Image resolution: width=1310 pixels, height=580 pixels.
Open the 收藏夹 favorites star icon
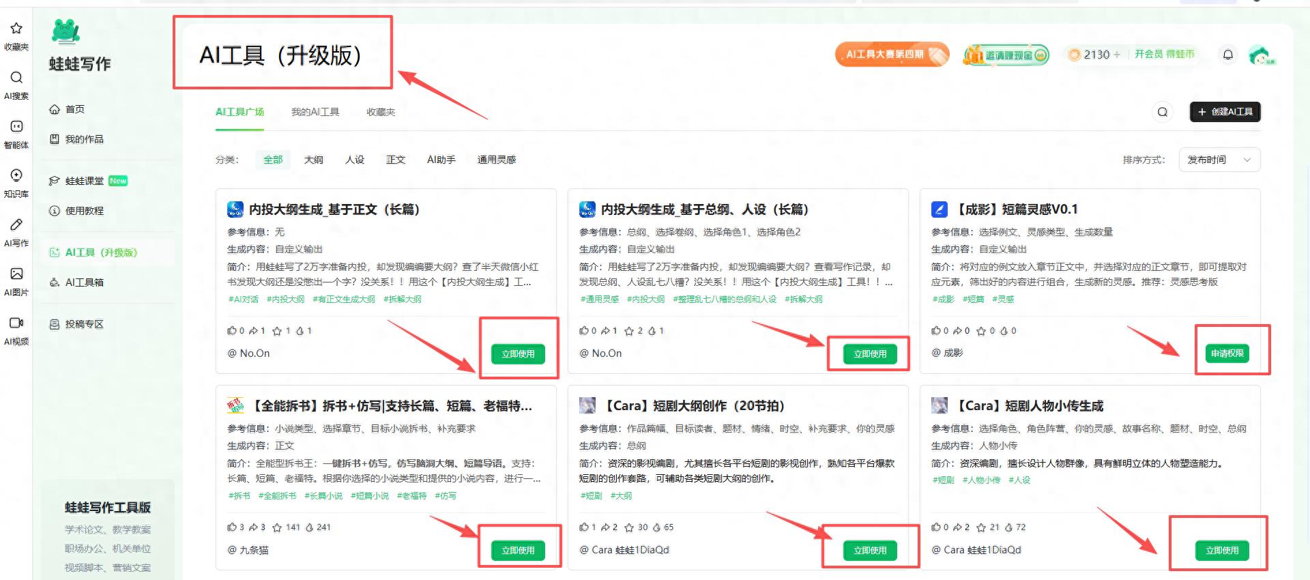16,29
